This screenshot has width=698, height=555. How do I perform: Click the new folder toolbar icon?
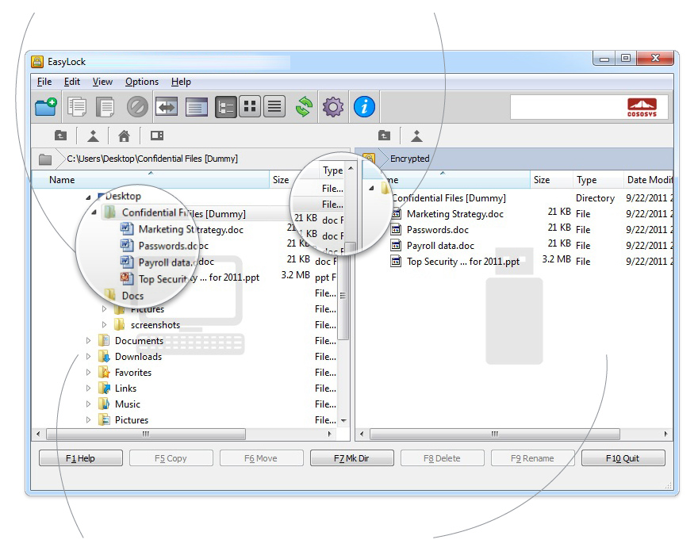point(45,106)
